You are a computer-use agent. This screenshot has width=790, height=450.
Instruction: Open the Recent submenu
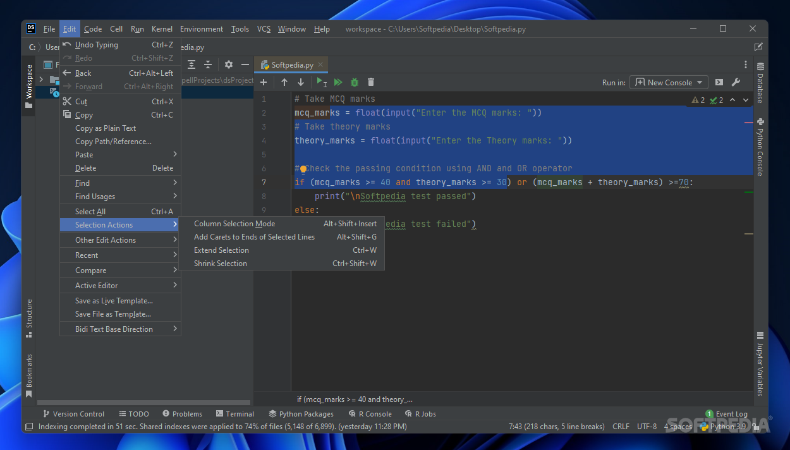[120, 255]
